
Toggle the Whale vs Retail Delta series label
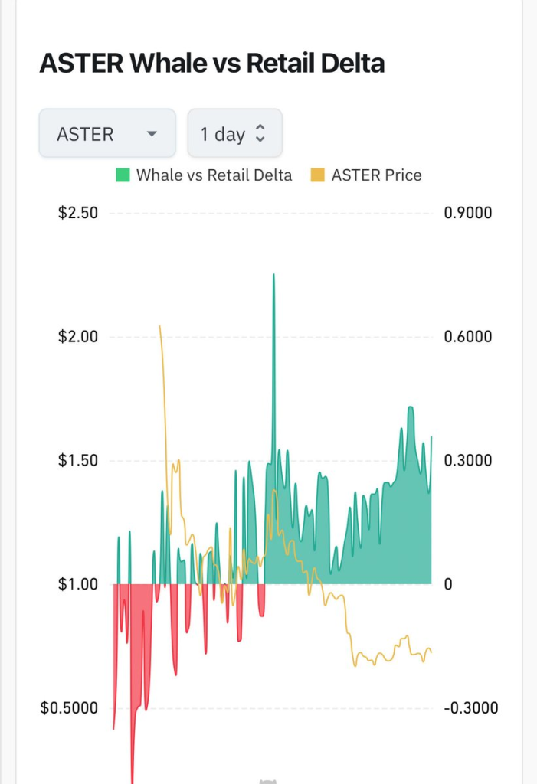[214, 175]
